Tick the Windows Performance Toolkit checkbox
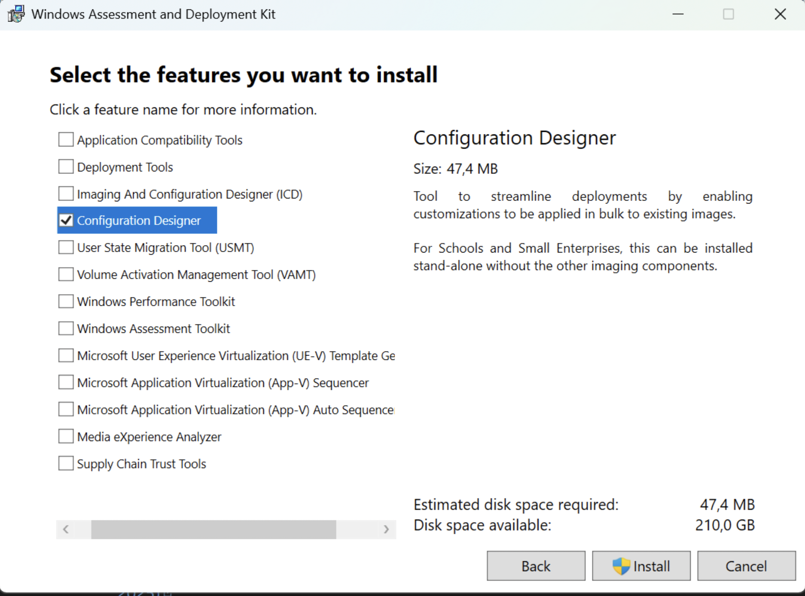 [66, 301]
